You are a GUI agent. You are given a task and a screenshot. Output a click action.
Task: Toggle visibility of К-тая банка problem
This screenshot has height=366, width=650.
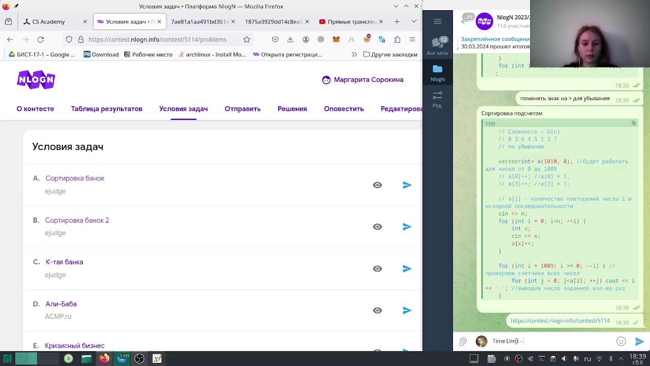tap(377, 268)
